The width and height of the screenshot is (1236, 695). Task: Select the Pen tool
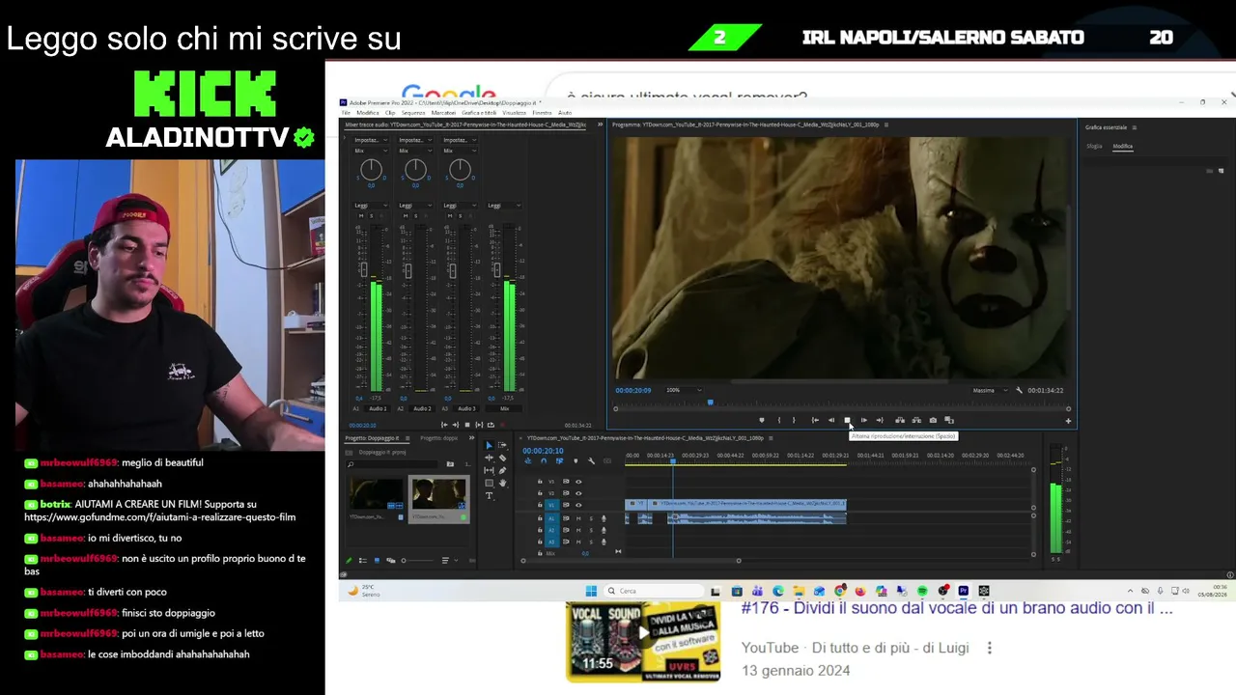[x=502, y=470]
